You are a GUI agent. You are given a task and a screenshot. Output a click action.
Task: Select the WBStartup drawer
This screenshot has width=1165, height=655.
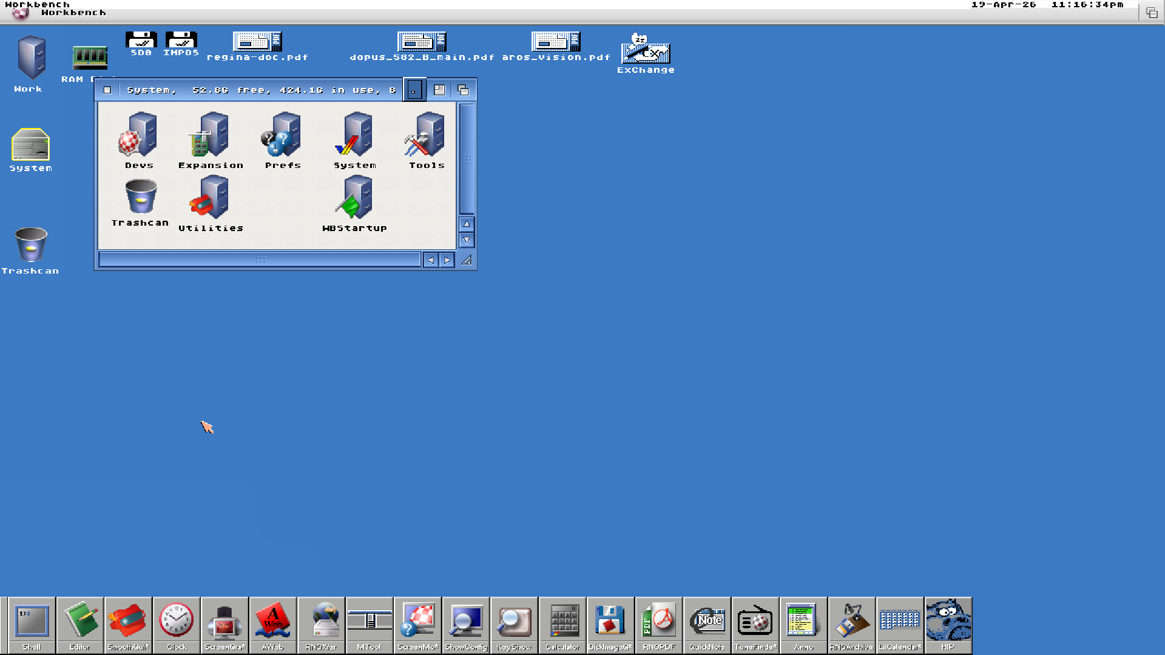[x=355, y=202]
